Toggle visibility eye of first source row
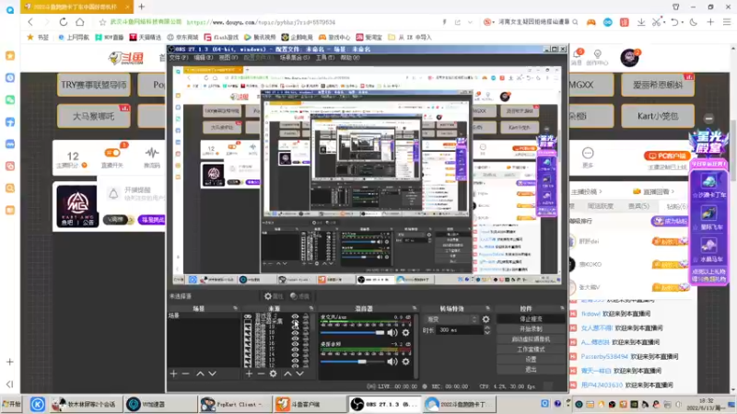 pos(295,316)
